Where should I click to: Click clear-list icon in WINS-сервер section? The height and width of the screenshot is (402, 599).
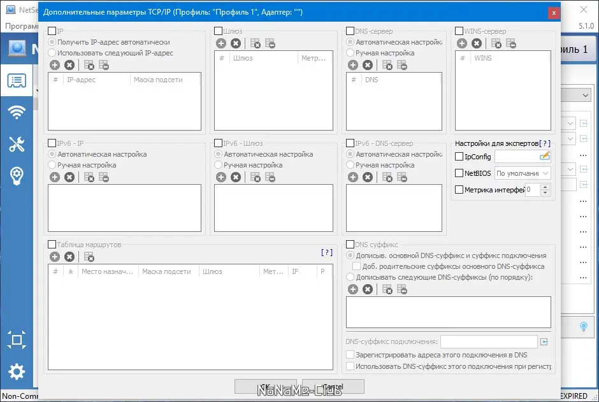pyautogui.click(x=496, y=43)
